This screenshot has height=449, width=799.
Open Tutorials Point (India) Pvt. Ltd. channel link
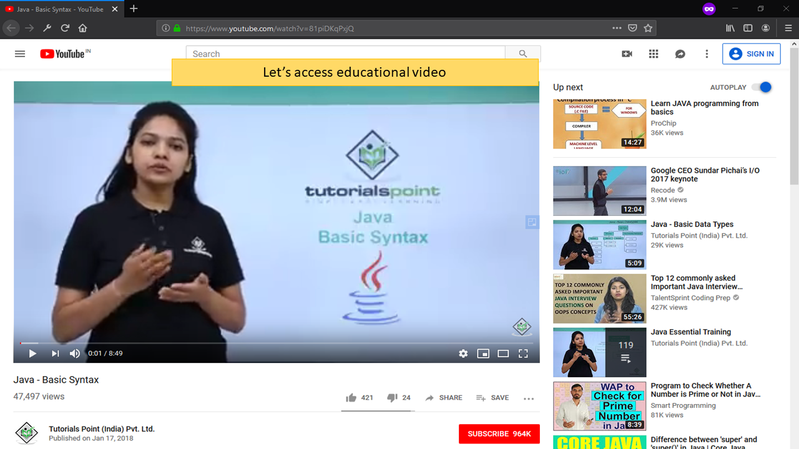[x=102, y=429]
